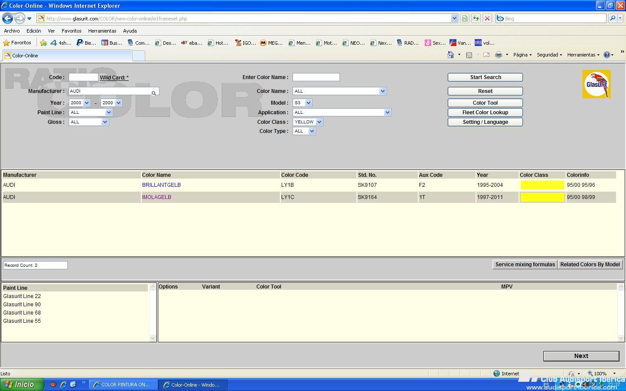Click the browser Forward arrow button
Image resolution: width=626 pixels, height=391 pixels.
coord(20,18)
